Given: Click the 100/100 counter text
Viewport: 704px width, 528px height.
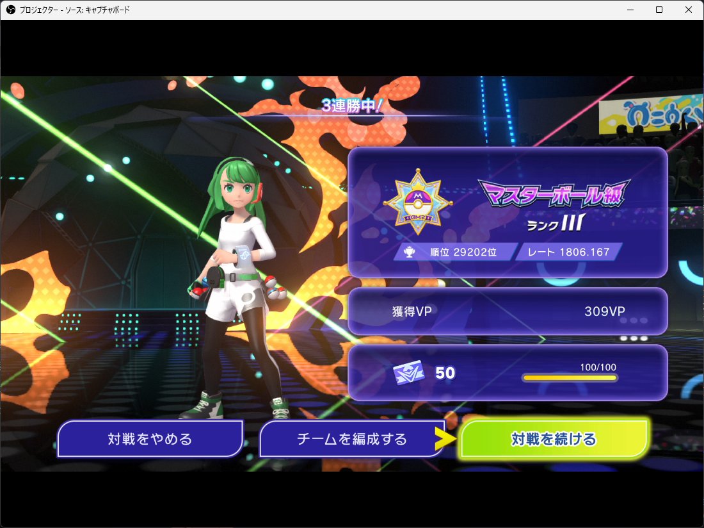Looking at the screenshot, I should coord(598,367).
